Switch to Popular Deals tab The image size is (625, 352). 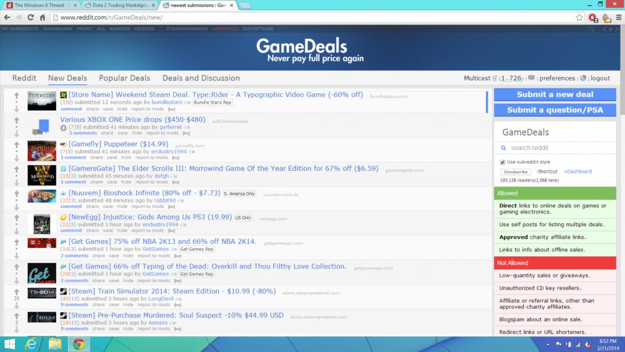124,78
